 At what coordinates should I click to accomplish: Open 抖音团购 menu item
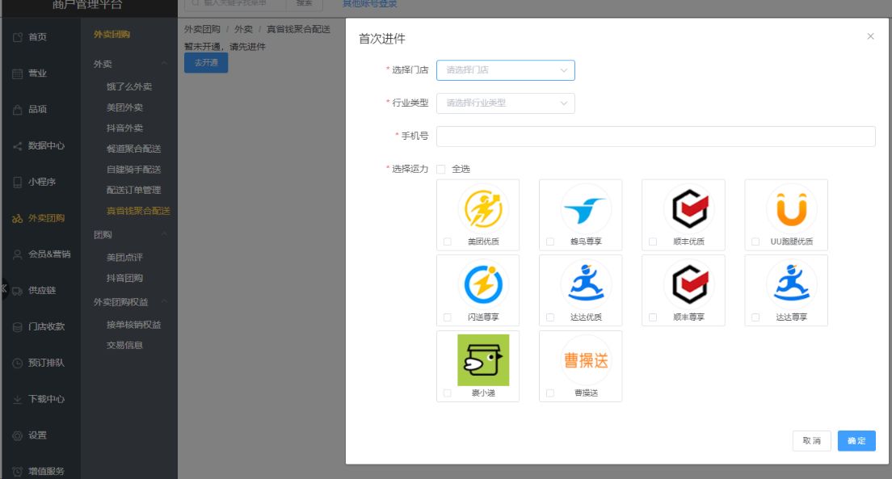tap(124, 278)
